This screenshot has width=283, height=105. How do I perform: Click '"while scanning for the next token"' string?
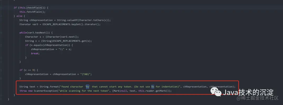pos(84,91)
